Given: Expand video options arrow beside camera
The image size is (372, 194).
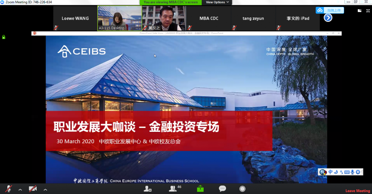Looking at the screenshot, I should click(x=45, y=189).
